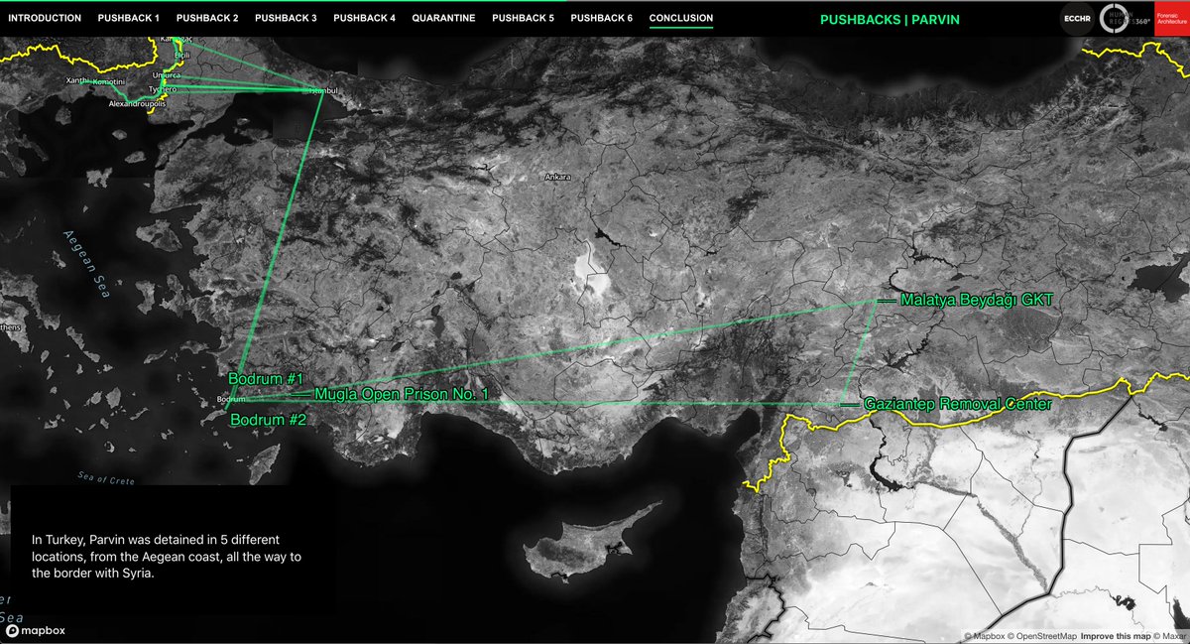Select the Bodrum #2 map label

[x=269, y=420]
